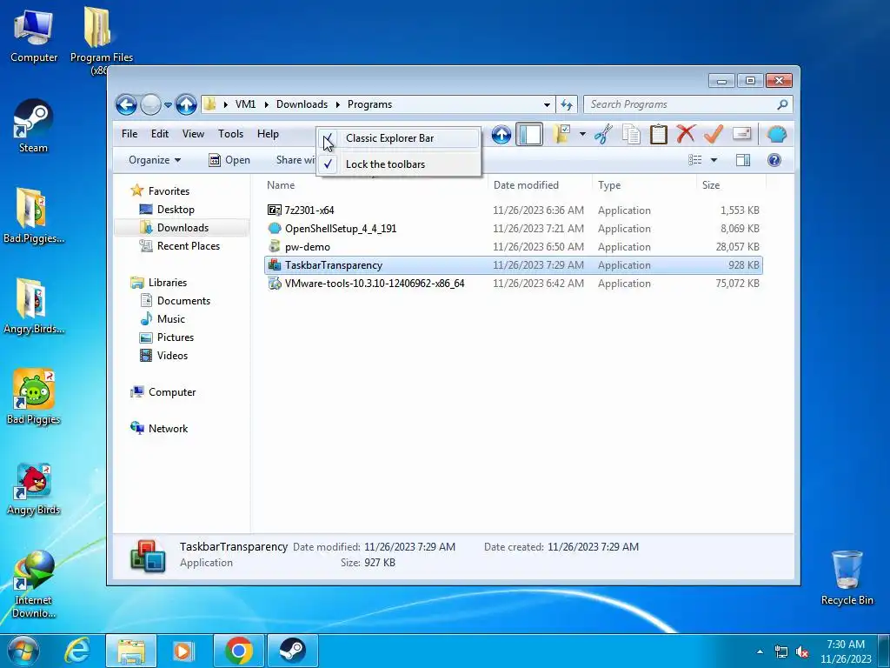Open Steam from the taskbar
890x668 pixels.
tap(292, 651)
